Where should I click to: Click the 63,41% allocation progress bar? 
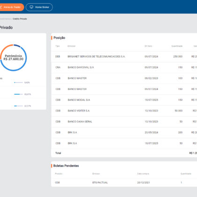click(x=18, y=94)
